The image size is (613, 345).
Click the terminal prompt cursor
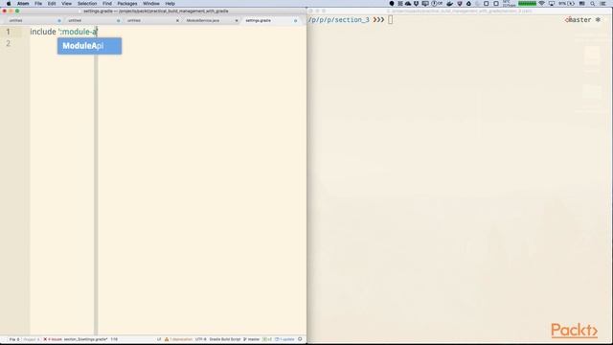pyautogui.click(x=390, y=19)
